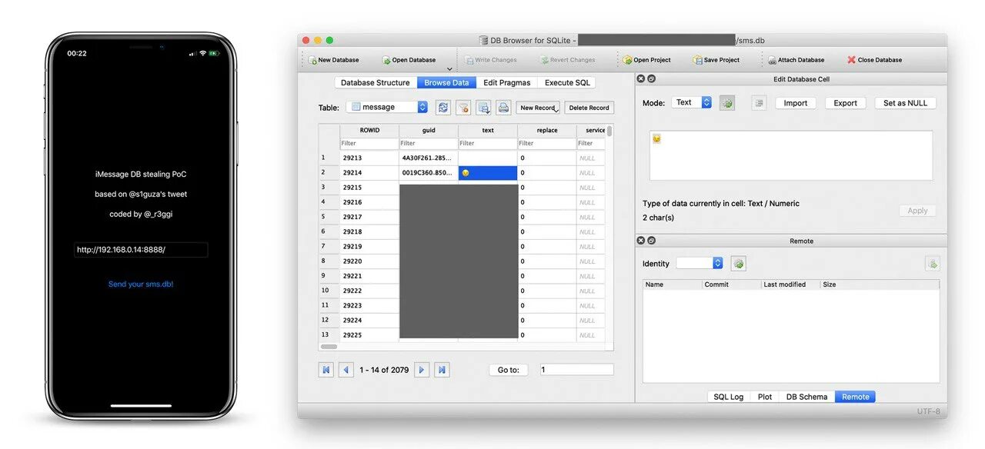The height and width of the screenshot is (449, 985).
Task: Switch to the Plot tab
Action: (x=765, y=397)
